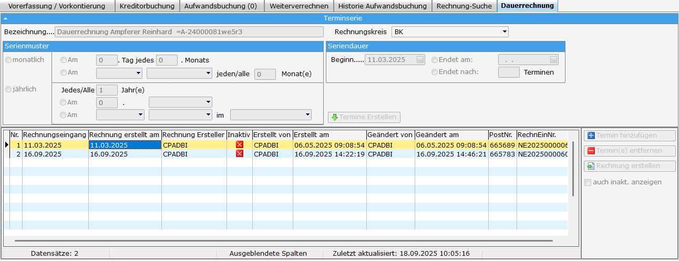Switch to the Kreditorbuchung tab
Viewport: 679px width, 261px height.
coord(147,6)
